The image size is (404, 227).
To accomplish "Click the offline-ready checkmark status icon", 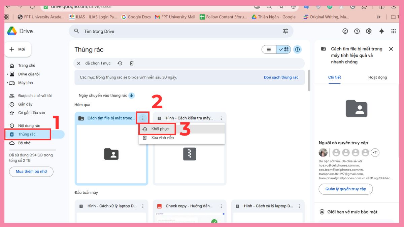I will tap(345, 31).
